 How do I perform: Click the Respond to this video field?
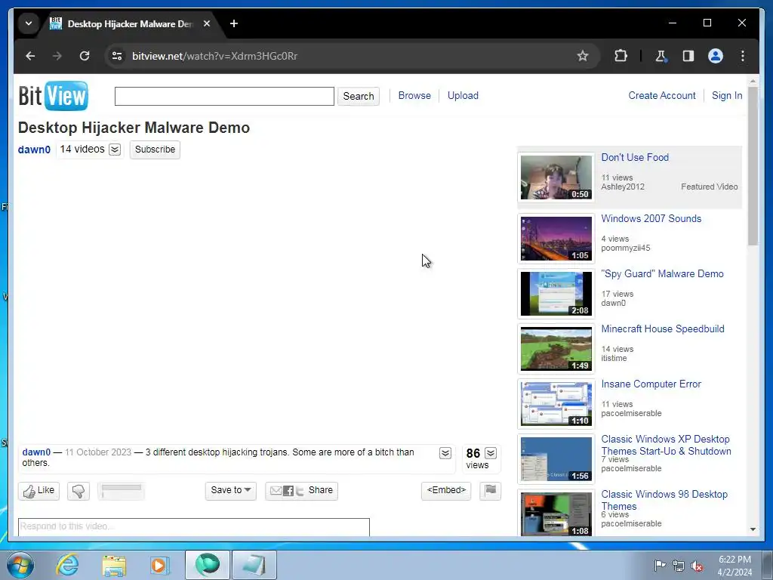click(194, 526)
